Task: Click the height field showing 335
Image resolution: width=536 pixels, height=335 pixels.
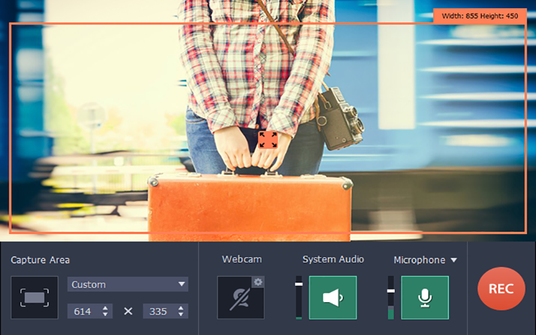Action: pos(165,312)
